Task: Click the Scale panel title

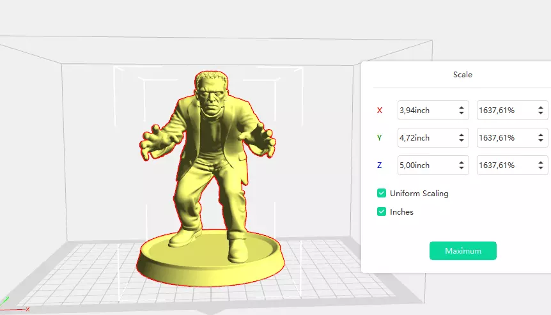Action: pos(462,75)
